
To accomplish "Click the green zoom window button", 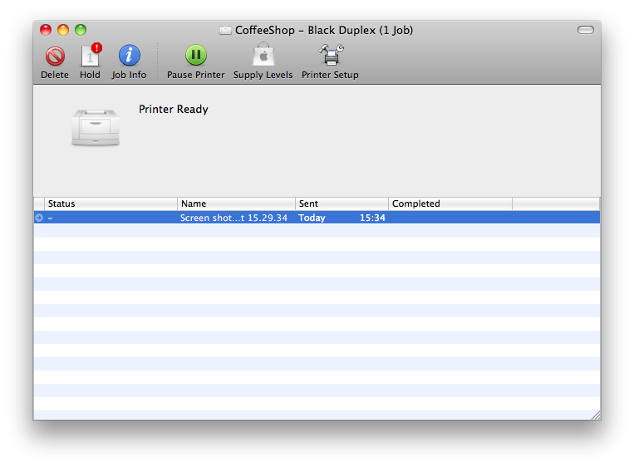I will click(x=81, y=30).
